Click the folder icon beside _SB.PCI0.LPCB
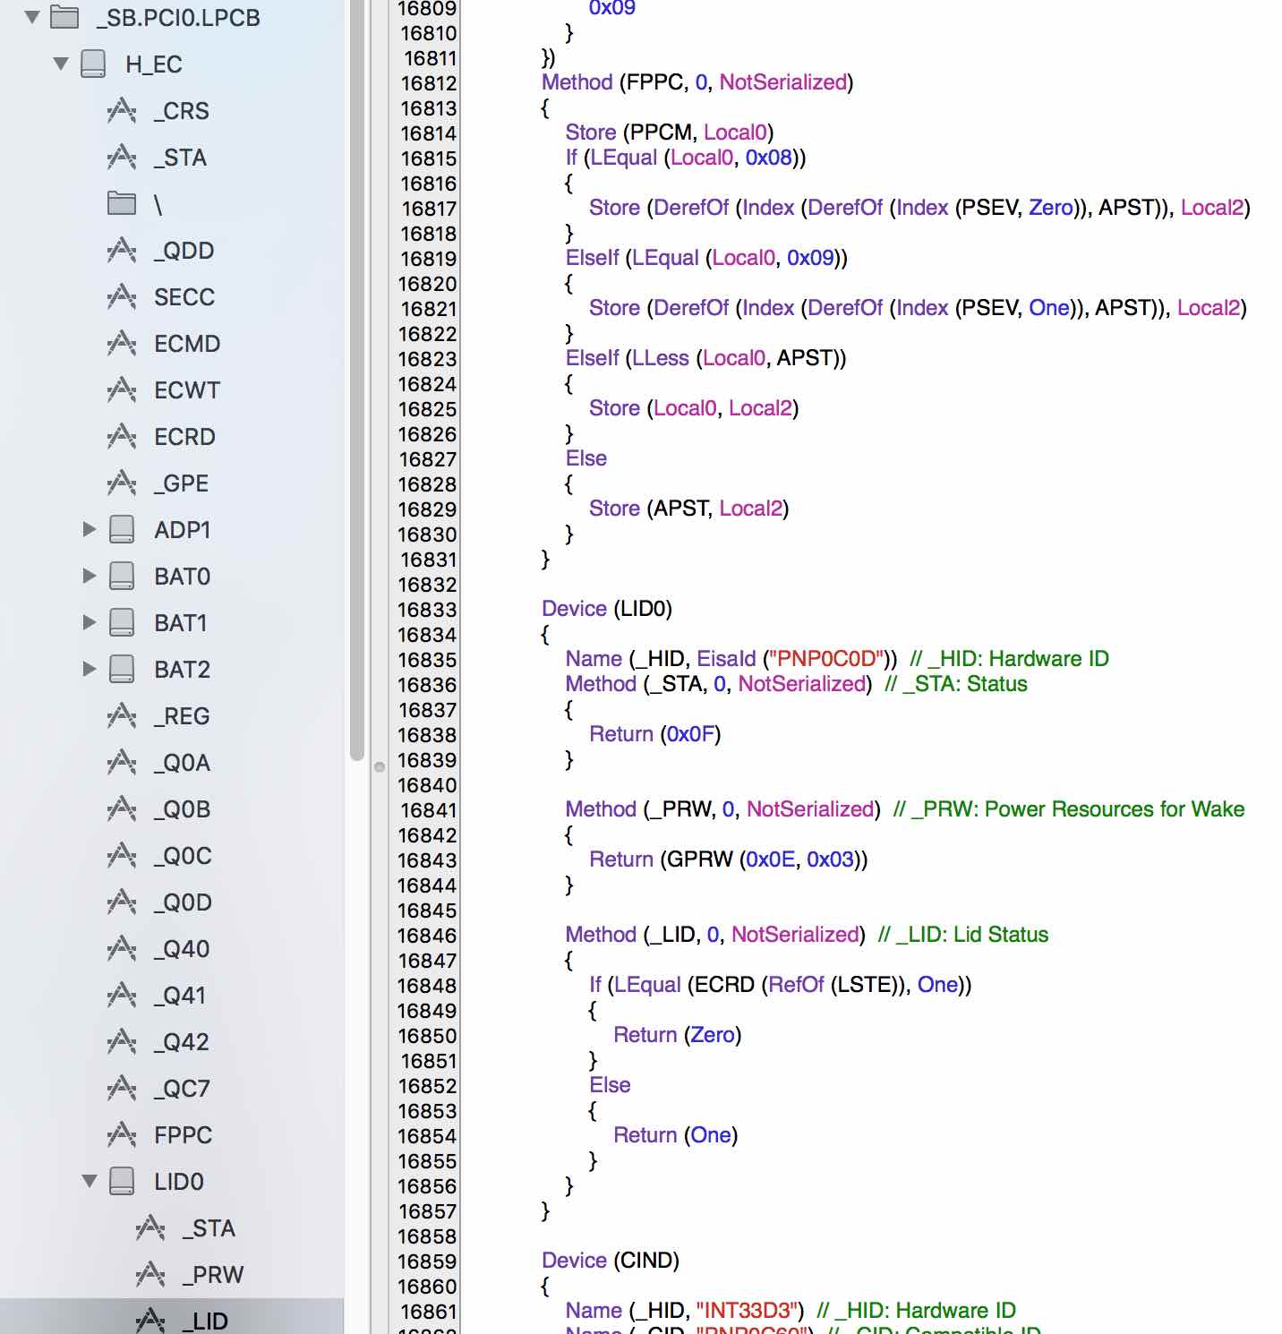The height and width of the screenshot is (1334, 1282). [x=64, y=17]
